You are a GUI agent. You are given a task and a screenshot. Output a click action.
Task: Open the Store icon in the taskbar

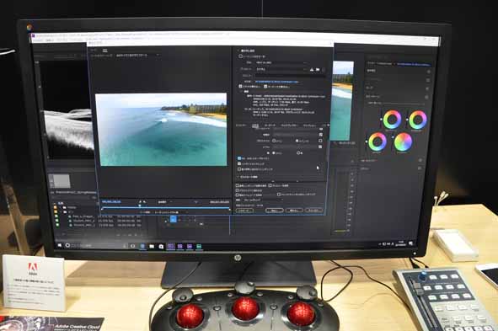click(161, 246)
